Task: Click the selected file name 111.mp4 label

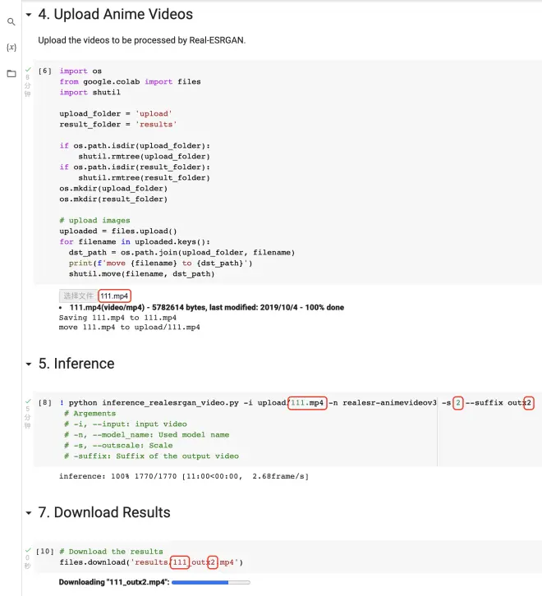Action: tap(114, 296)
